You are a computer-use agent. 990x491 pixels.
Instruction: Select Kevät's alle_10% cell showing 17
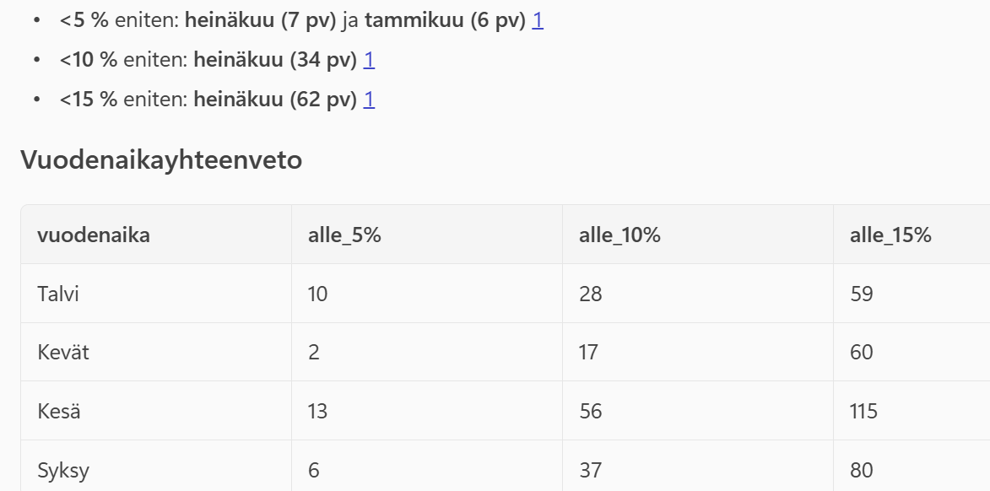[x=589, y=352]
